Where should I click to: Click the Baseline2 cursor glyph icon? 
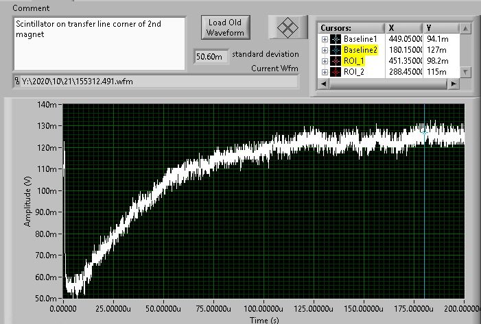click(x=336, y=50)
